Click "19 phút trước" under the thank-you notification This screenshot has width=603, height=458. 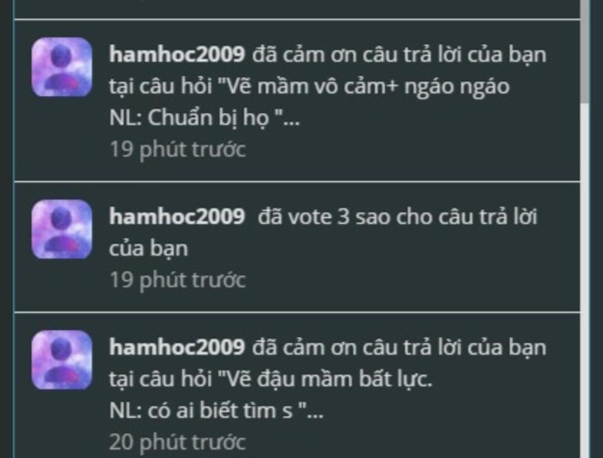[x=178, y=149]
